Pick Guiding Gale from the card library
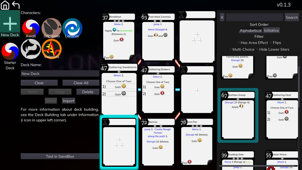The height and width of the screenshot is (170, 302). pos(238,160)
